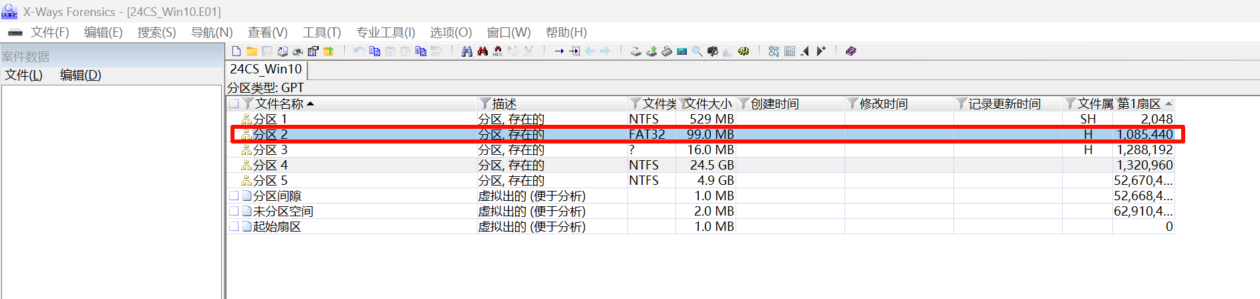Viewport: 1260px width, 299px height.
Task: Click the second paste clipboard icon
Action: 406,51
